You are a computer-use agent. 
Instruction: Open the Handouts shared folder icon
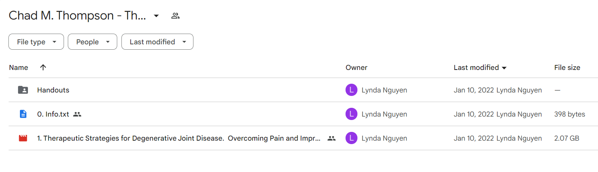click(23, 90)
